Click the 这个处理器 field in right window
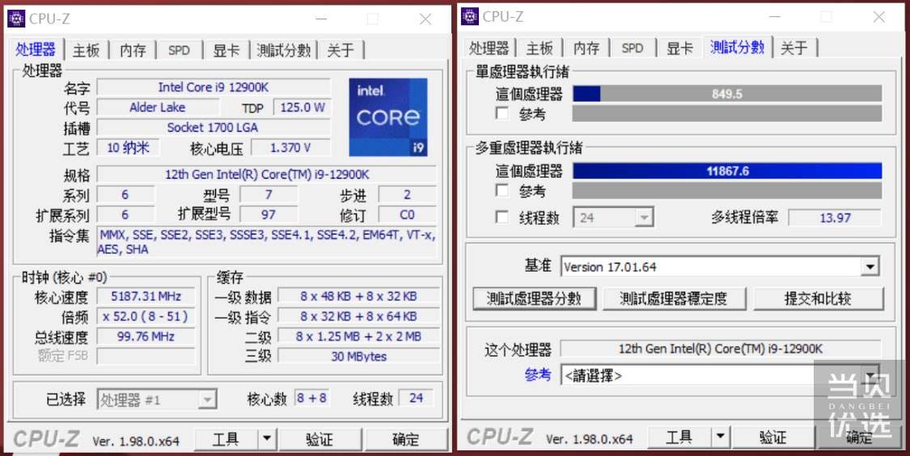The width and height of the screenshot is (910, 456). (x=720, y=348)
